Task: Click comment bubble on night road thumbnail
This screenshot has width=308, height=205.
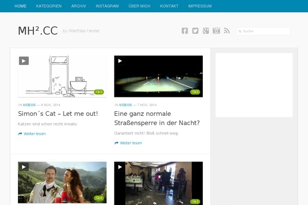Action: 195,92
